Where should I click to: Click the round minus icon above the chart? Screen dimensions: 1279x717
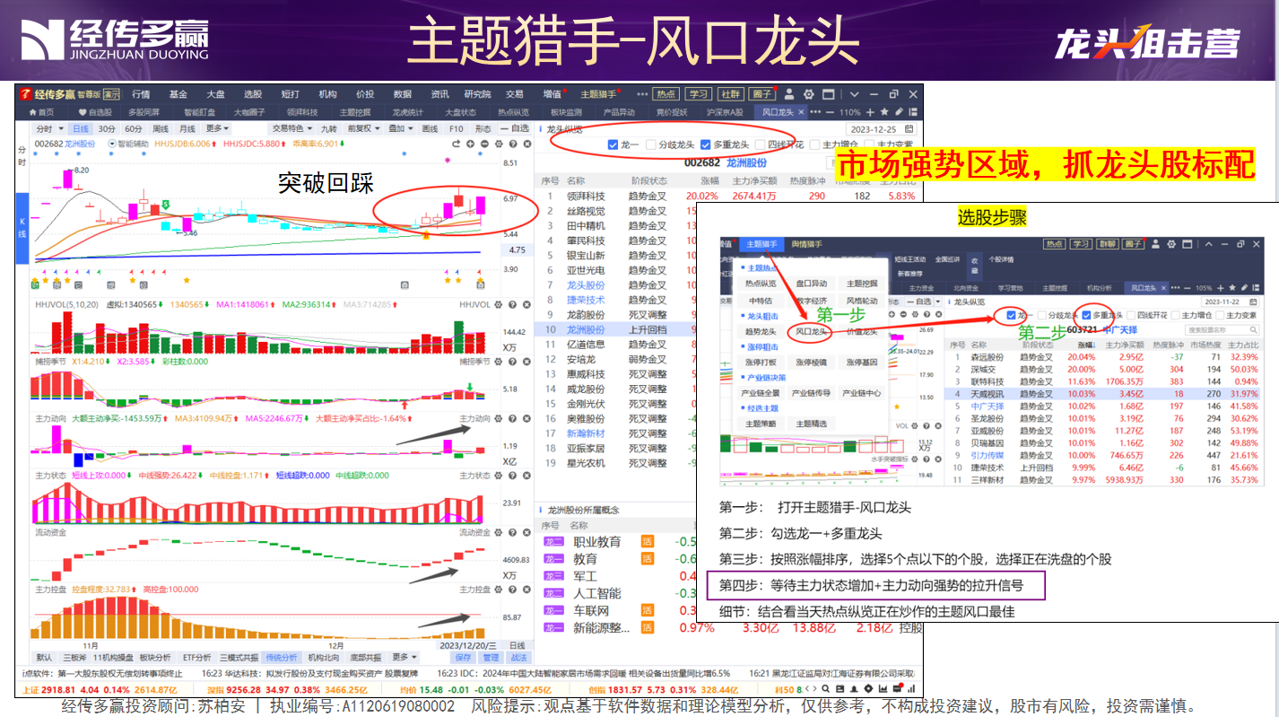pos(484,144)
